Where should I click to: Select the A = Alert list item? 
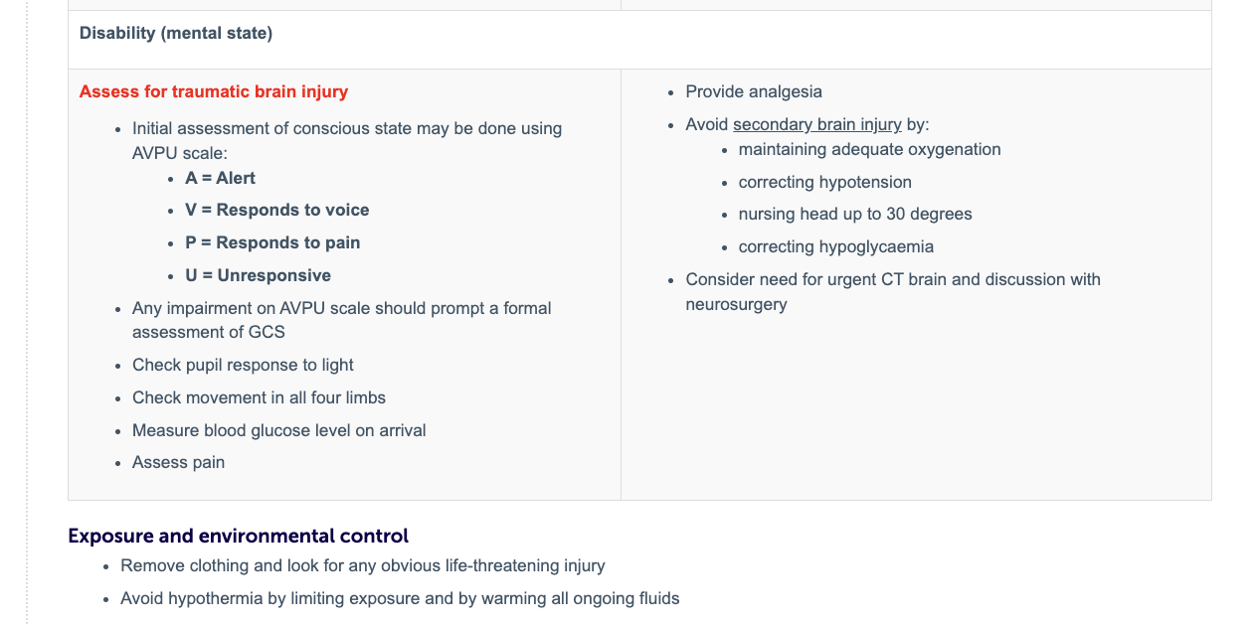coord(220,178)
